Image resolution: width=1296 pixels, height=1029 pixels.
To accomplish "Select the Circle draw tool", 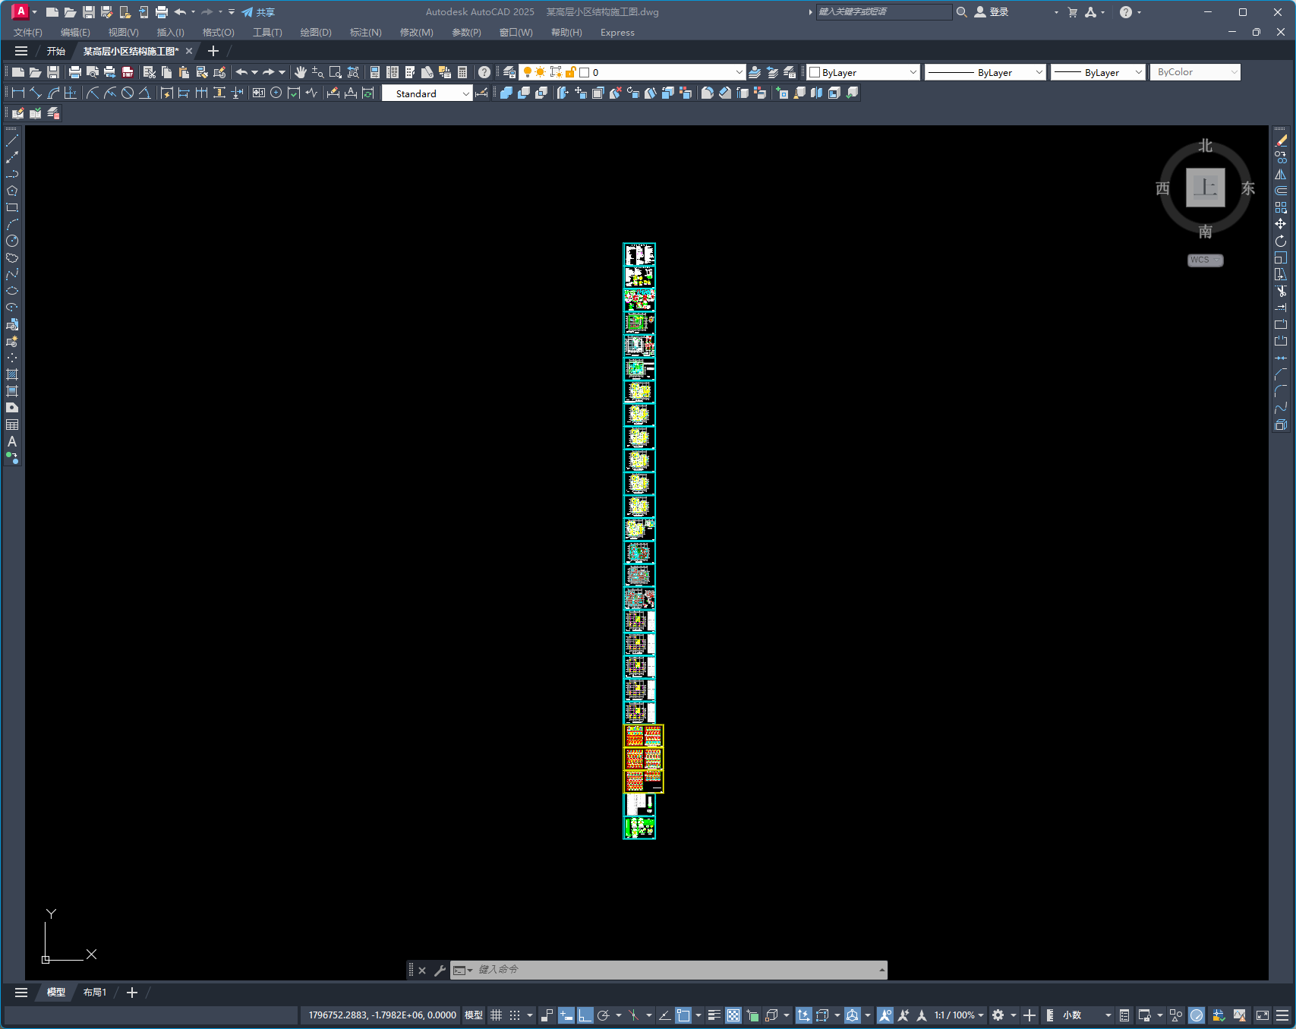I will click(12, 241).
